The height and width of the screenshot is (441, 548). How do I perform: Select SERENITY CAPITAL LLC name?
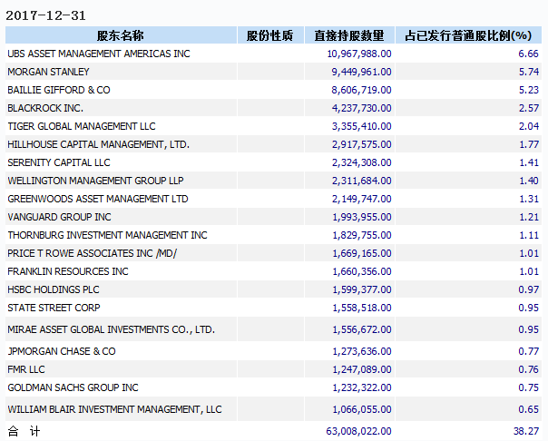[59, 162]
